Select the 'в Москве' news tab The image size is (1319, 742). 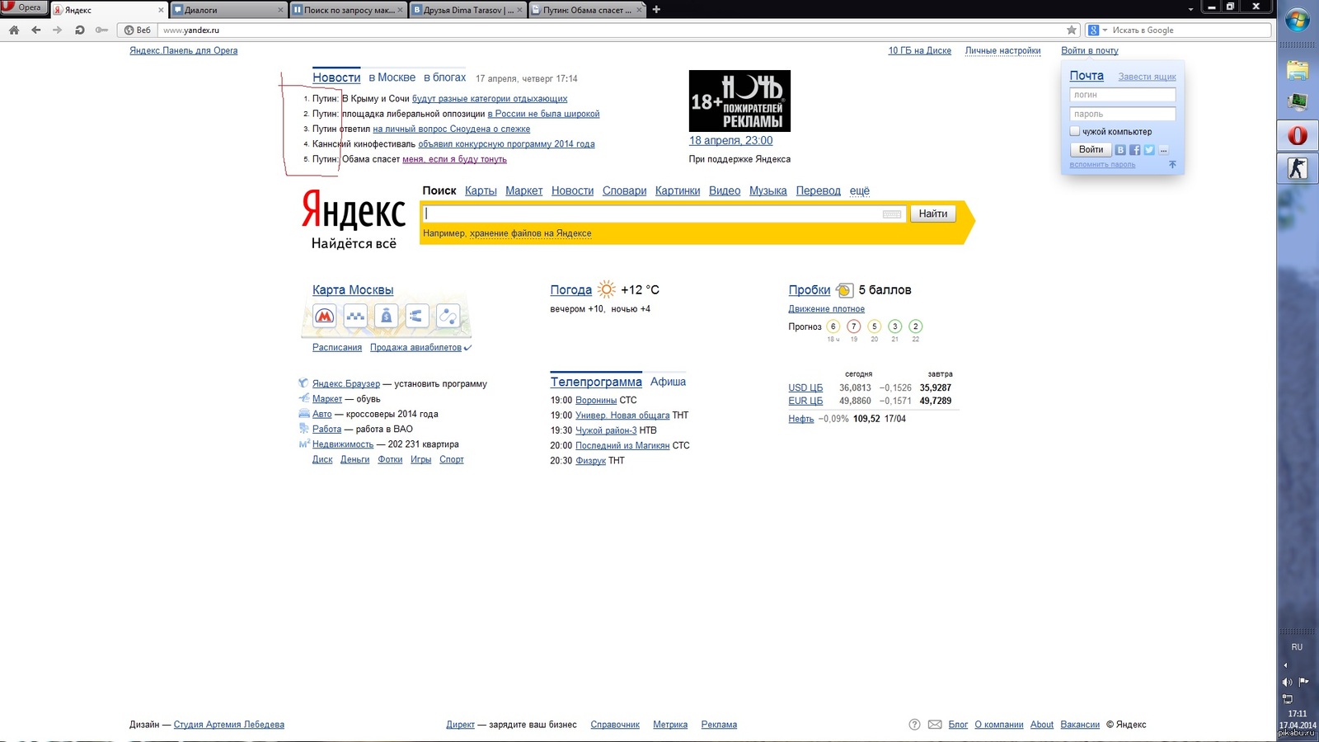[x=392, y=77]
